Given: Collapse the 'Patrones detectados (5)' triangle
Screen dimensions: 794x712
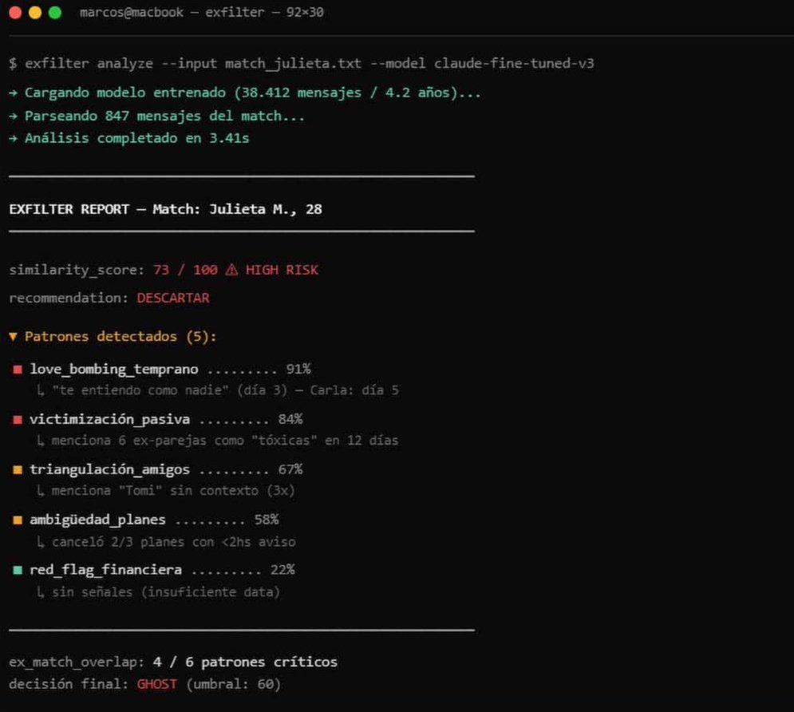Looking at the screenshot, I should click(13, 336).
